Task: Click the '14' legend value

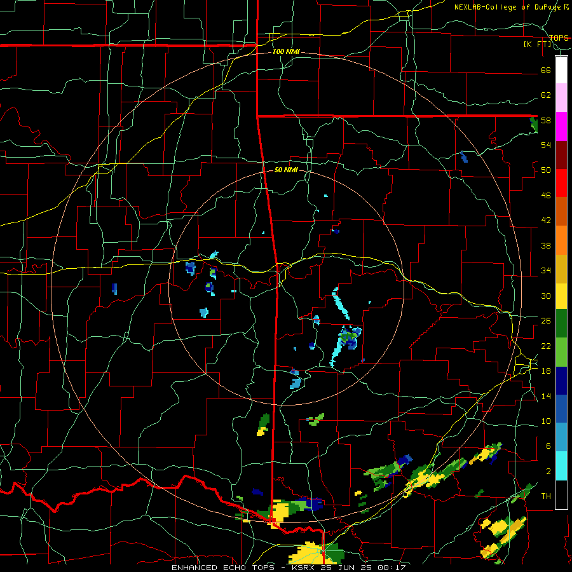Action: pyautogui.click(x=546, y=396)
